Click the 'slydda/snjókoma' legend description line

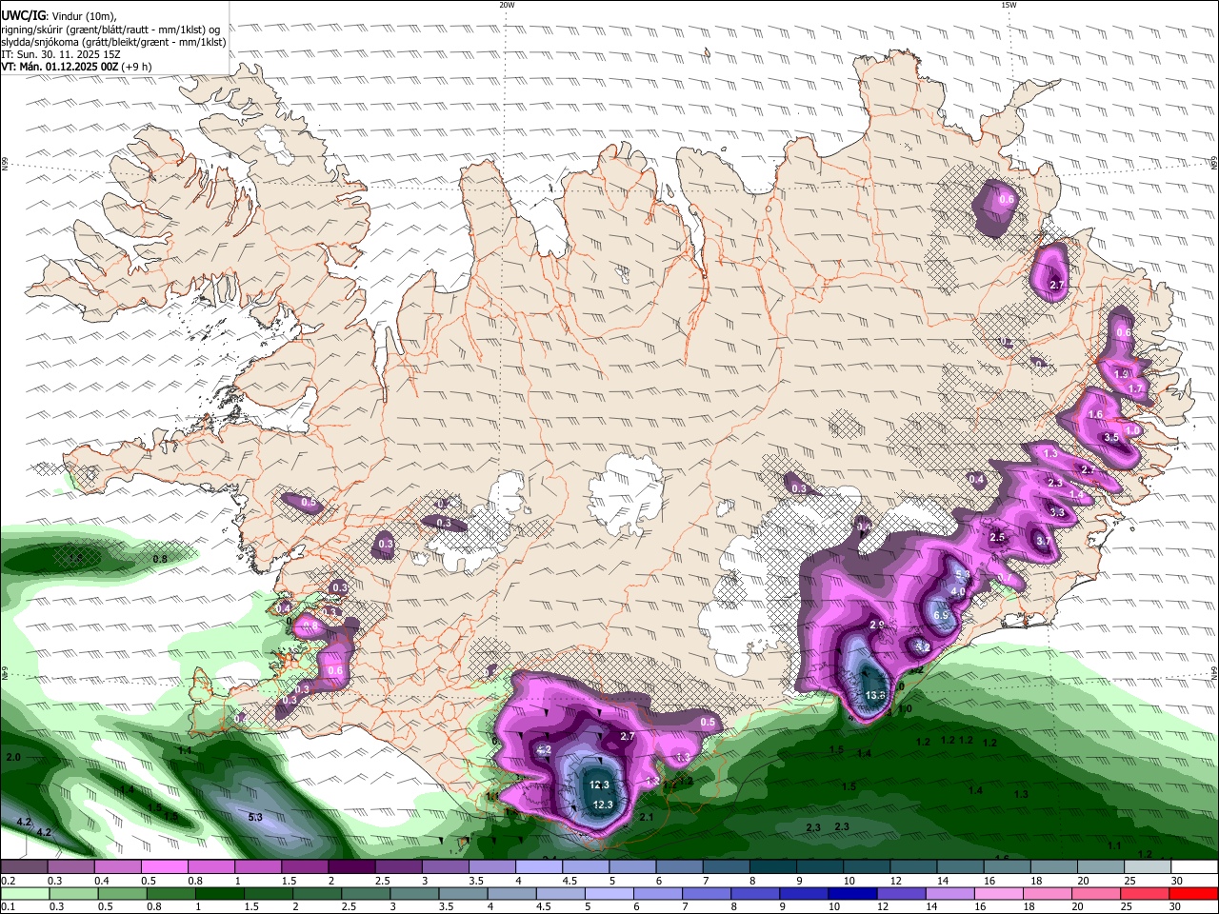pyautogui.click(x=113, y=42)
